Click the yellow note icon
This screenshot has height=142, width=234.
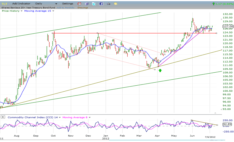click(x=115, y=4)
